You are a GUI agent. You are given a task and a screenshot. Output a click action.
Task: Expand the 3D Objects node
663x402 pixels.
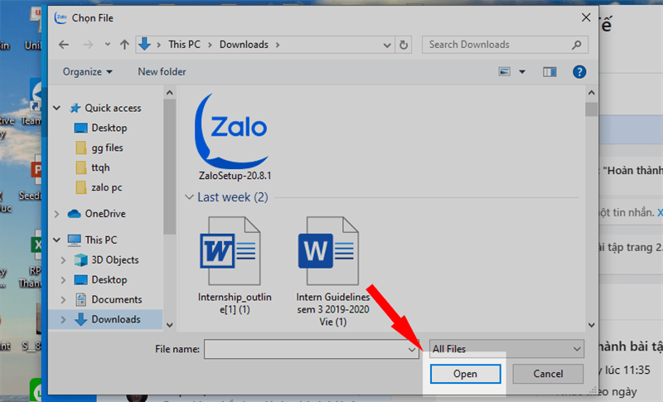(x=64, y=260)
